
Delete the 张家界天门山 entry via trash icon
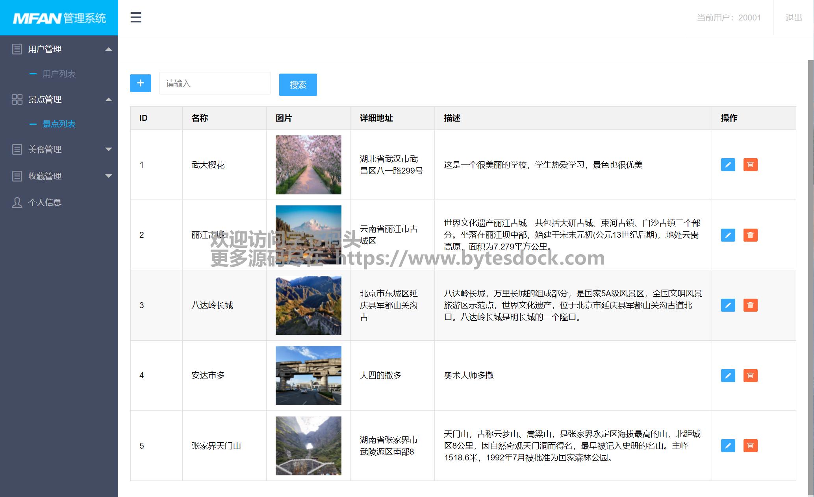(750, 446)
